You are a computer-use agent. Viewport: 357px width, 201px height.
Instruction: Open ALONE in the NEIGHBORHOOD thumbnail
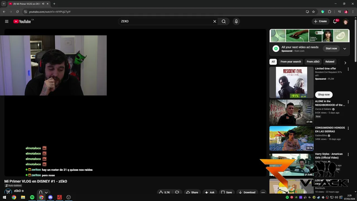pos(291,112)
